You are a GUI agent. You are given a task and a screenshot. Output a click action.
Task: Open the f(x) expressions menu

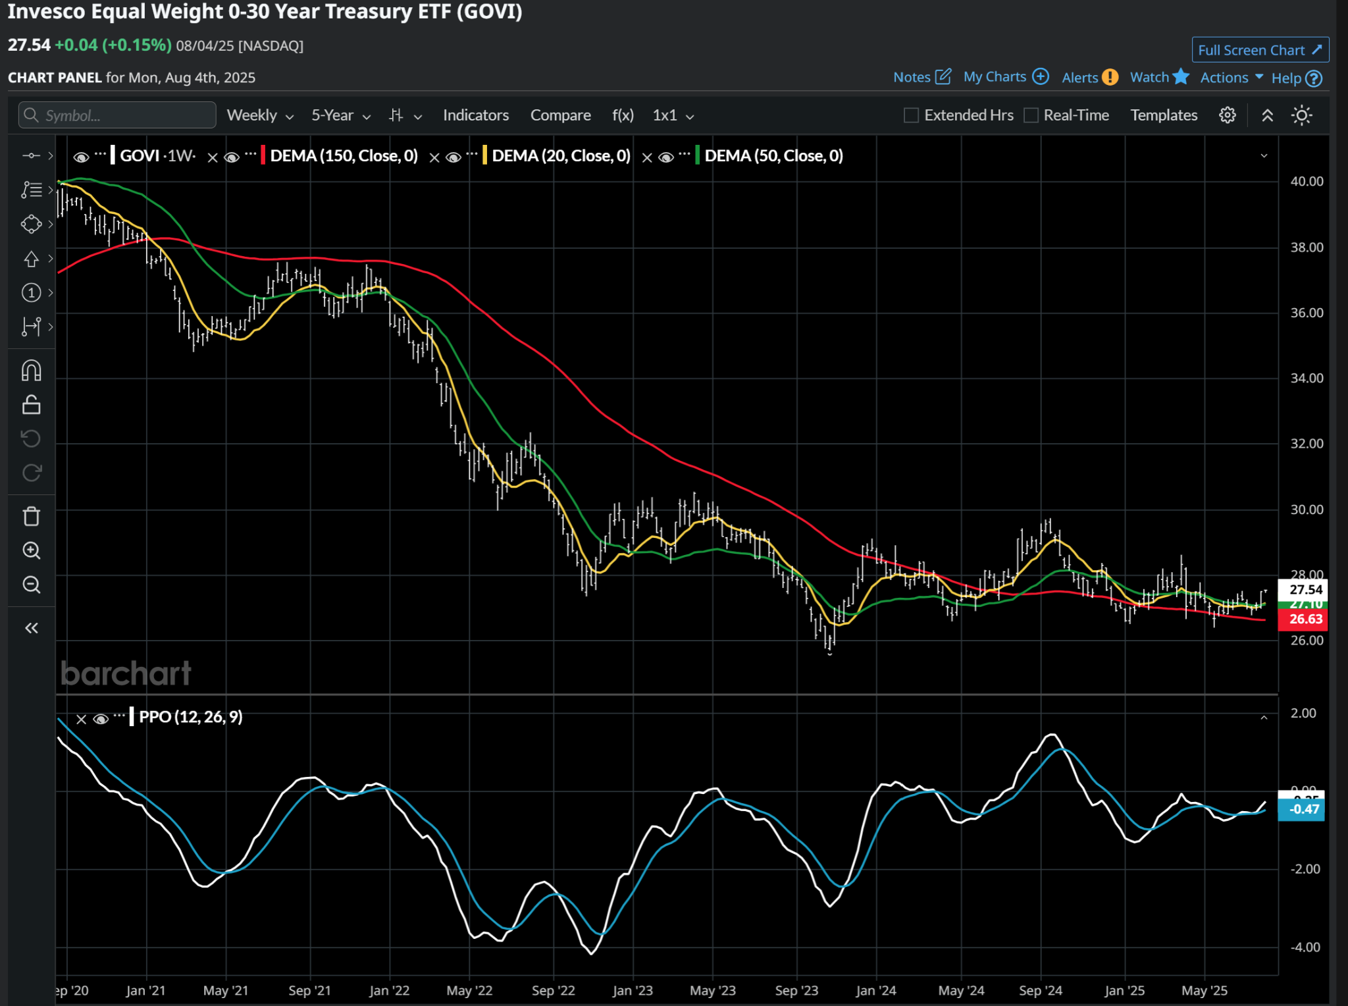pyautogui.click(x=623, y=115)
